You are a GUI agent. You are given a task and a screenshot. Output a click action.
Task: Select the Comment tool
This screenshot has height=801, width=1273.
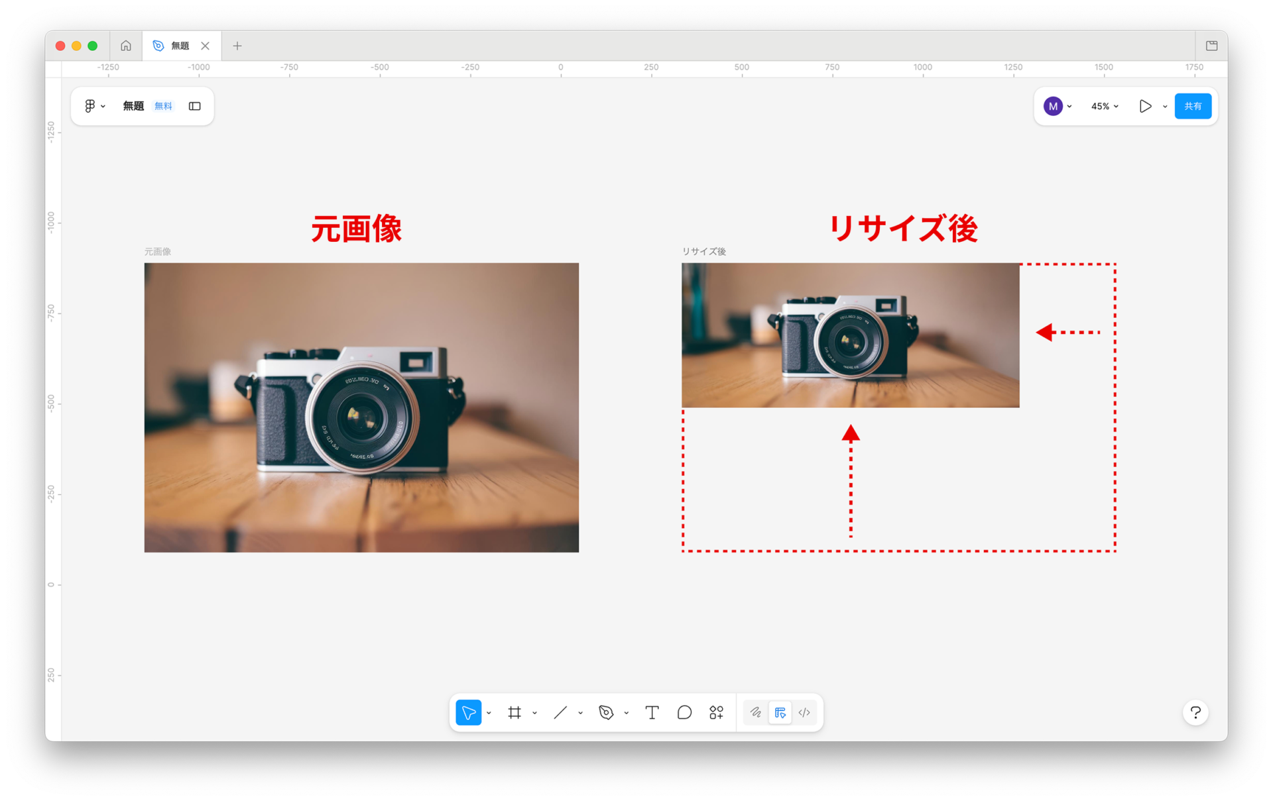pos(684,712)
